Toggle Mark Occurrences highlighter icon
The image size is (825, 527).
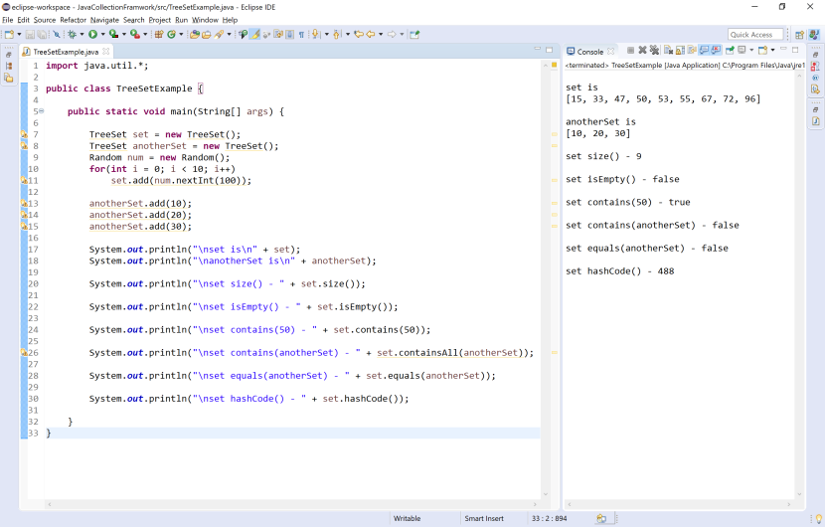pos(254,34)
